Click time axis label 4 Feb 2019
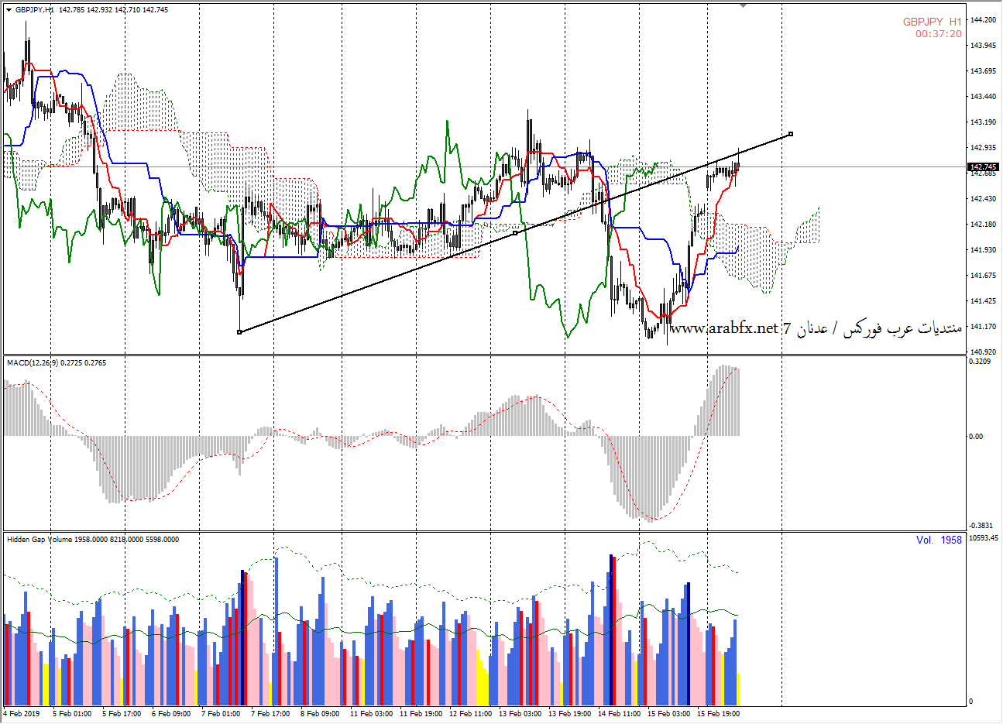The height and width of the screenshot is (724, 1003). 22,714
